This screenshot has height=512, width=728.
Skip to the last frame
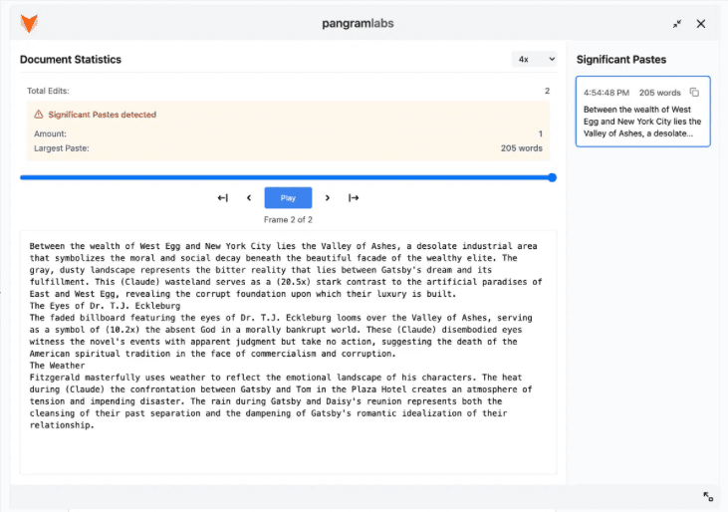[x=354, y=197]
